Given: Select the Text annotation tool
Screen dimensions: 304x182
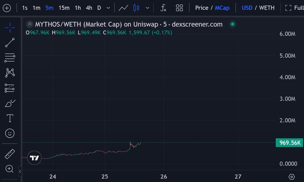Looking at the screenshot, I should 10,118.
